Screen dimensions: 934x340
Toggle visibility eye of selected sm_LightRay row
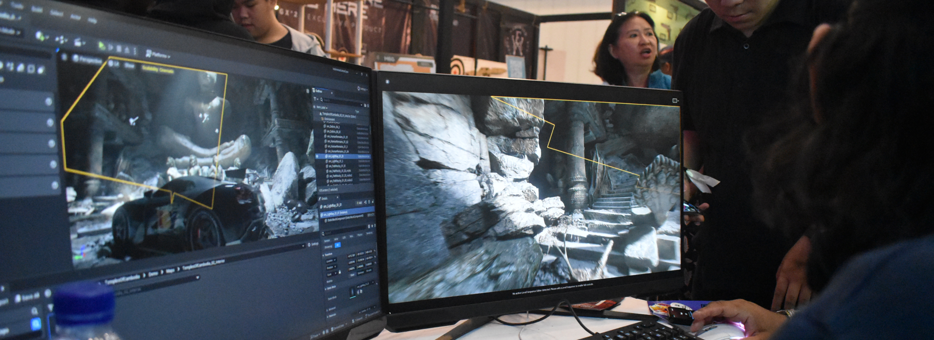click(317, 156)
